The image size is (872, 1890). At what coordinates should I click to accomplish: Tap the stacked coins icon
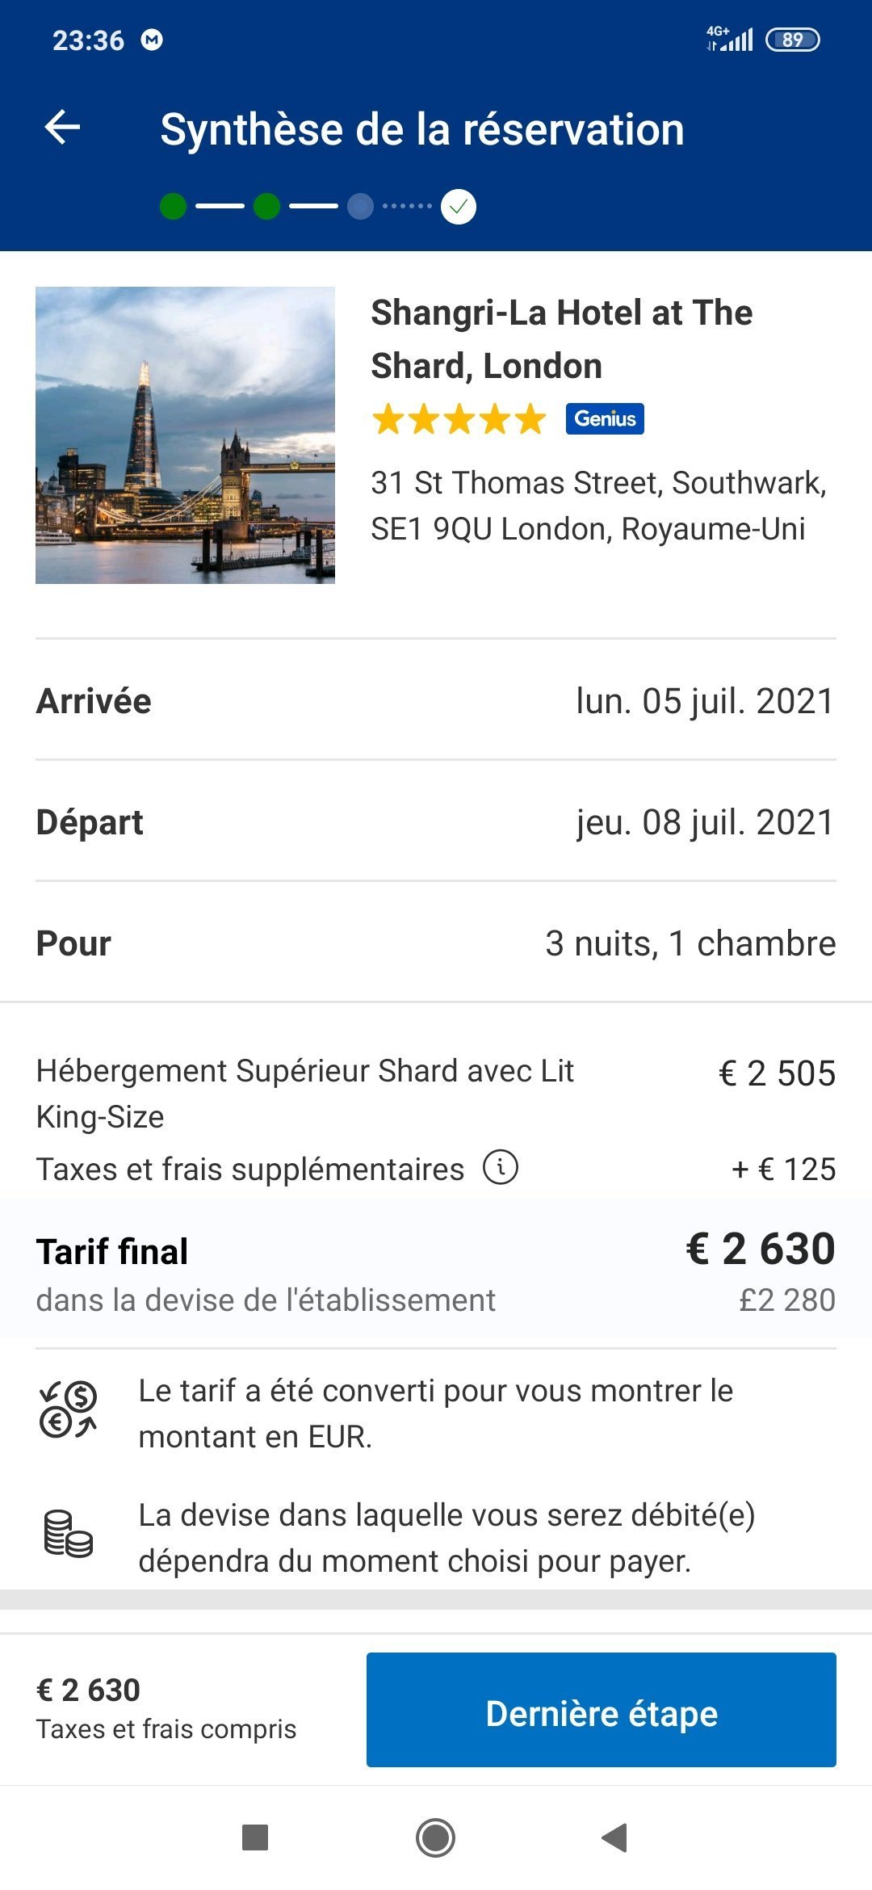click(x=69, y=1533)
